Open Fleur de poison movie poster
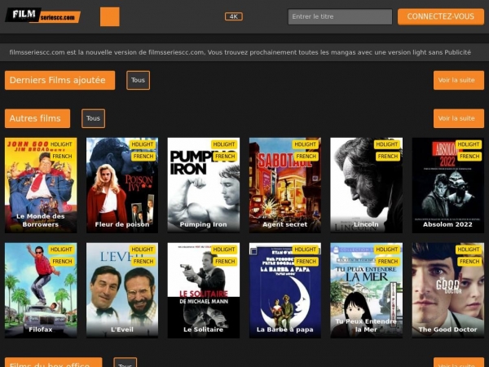 (x=122, y=185)
